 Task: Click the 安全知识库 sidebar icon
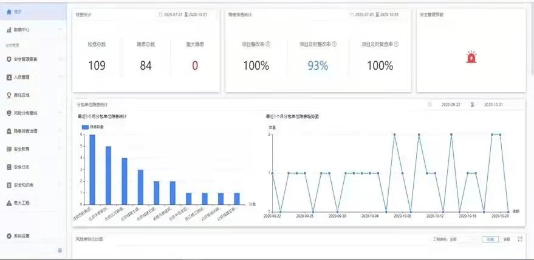tap(9, 185)
